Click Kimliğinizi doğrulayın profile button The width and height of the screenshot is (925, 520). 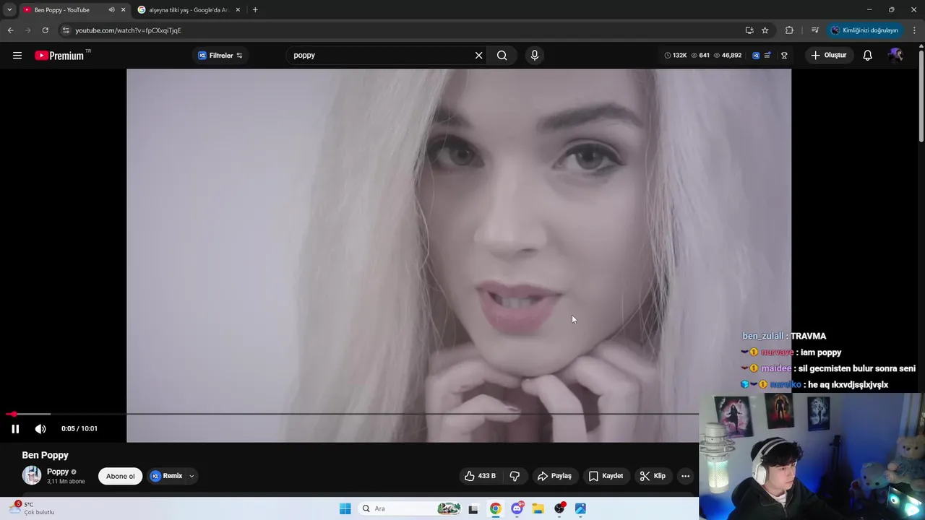[864, 30]
